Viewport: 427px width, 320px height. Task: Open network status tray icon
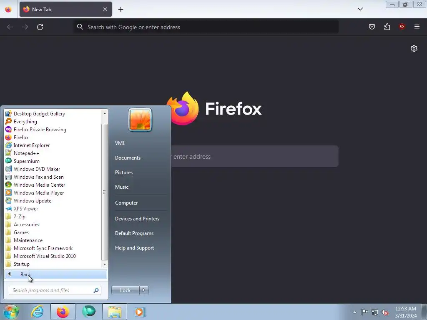click(x=375, y=312)
